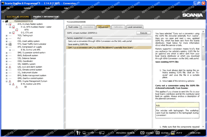The width and height of the screenshot is (207, 137).
Task: Switch to the ELECTRICAL SYSTEMS section
Action: (18, 17)
